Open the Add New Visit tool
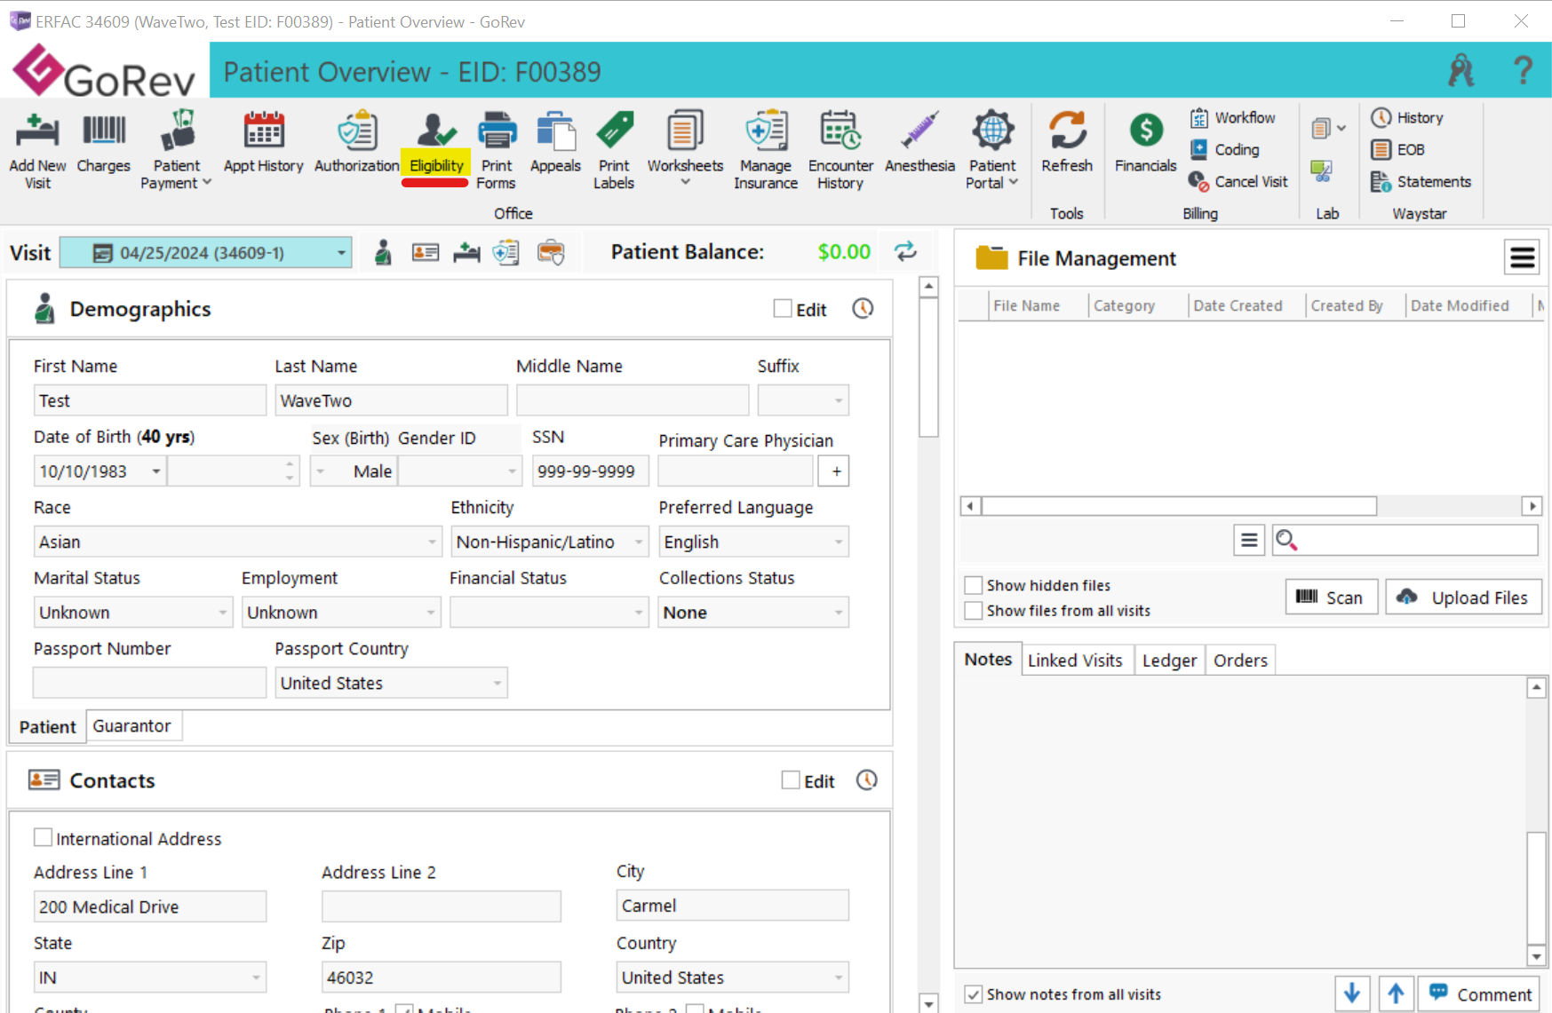The image size is (1552, 1013). [x=37, y=151]
